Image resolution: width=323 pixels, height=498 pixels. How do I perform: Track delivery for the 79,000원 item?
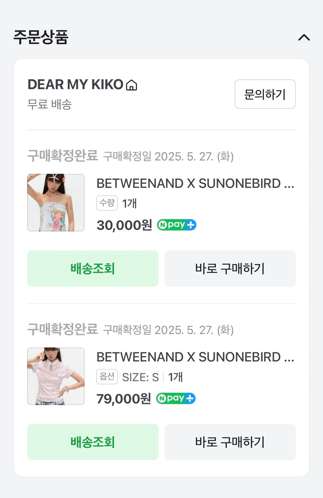93,442
